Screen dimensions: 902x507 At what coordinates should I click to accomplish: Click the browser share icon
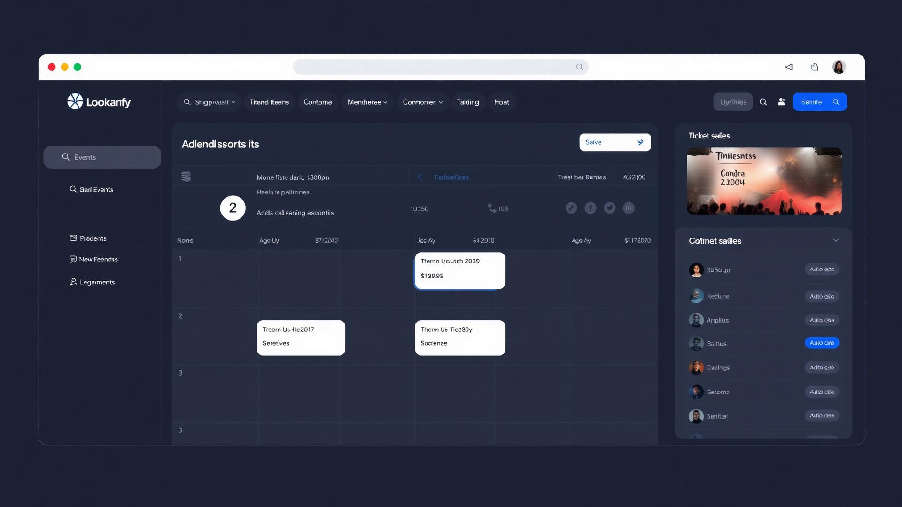(815, 67)
